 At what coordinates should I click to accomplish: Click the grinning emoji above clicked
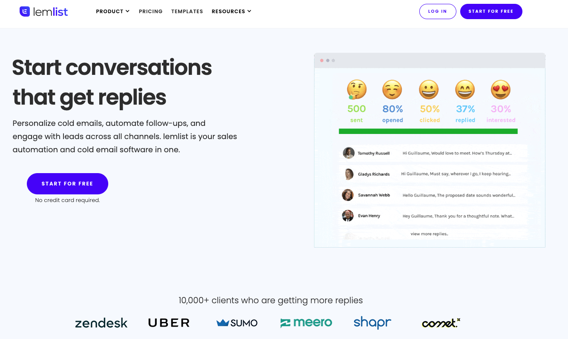coord(429,90)
